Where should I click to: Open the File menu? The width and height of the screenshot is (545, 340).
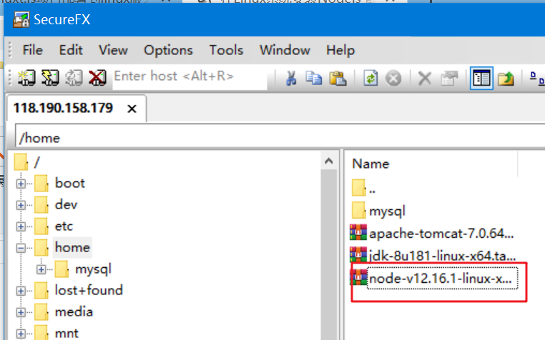tap(32, 51)
